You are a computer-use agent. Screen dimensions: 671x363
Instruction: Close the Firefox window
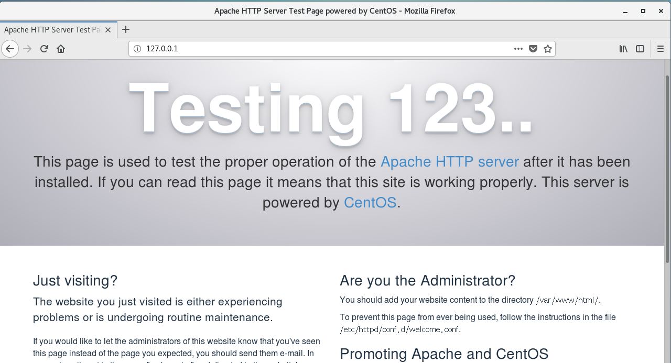point(661,11)
